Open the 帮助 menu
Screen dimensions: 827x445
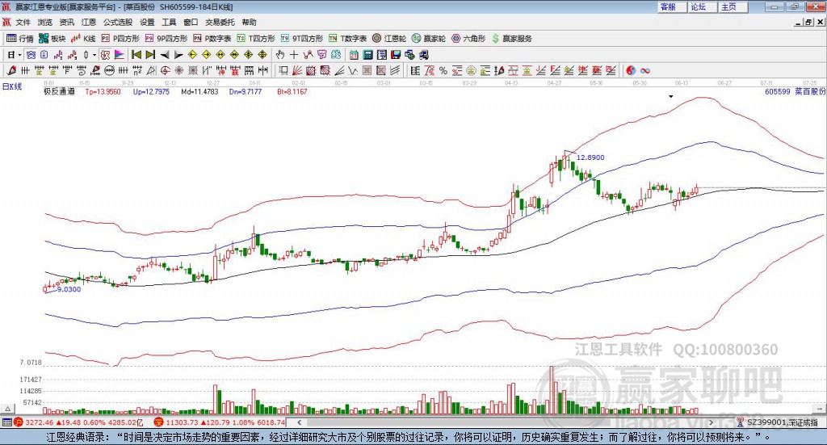[249, 22]
